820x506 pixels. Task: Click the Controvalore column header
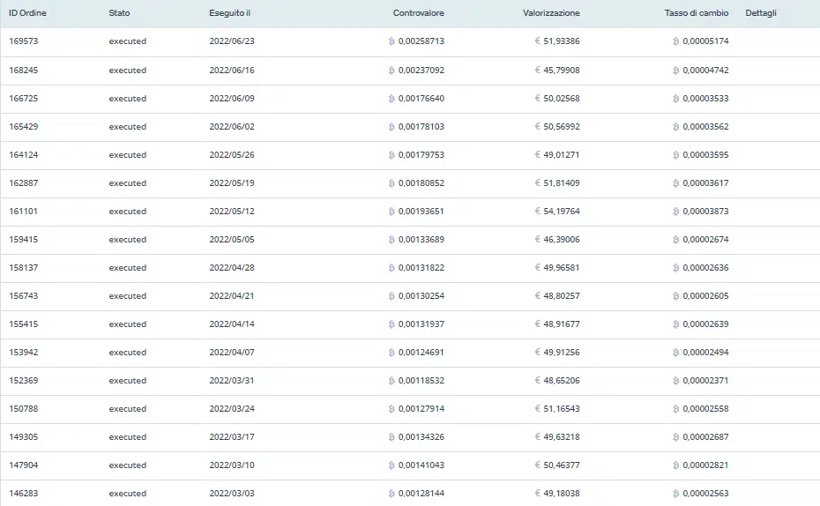pyautogui.click(x=418, y=13)
